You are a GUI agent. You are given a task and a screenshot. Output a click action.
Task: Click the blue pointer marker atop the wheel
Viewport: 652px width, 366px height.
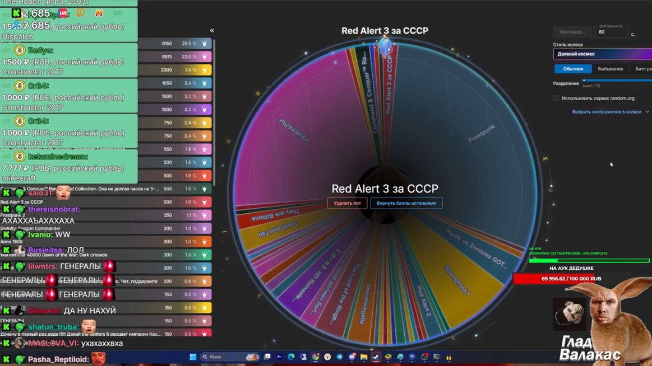[385, 46]
